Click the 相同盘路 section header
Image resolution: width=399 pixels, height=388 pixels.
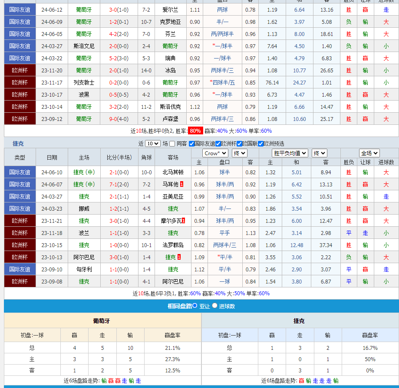pyautogui.click(x=180, y=306)
